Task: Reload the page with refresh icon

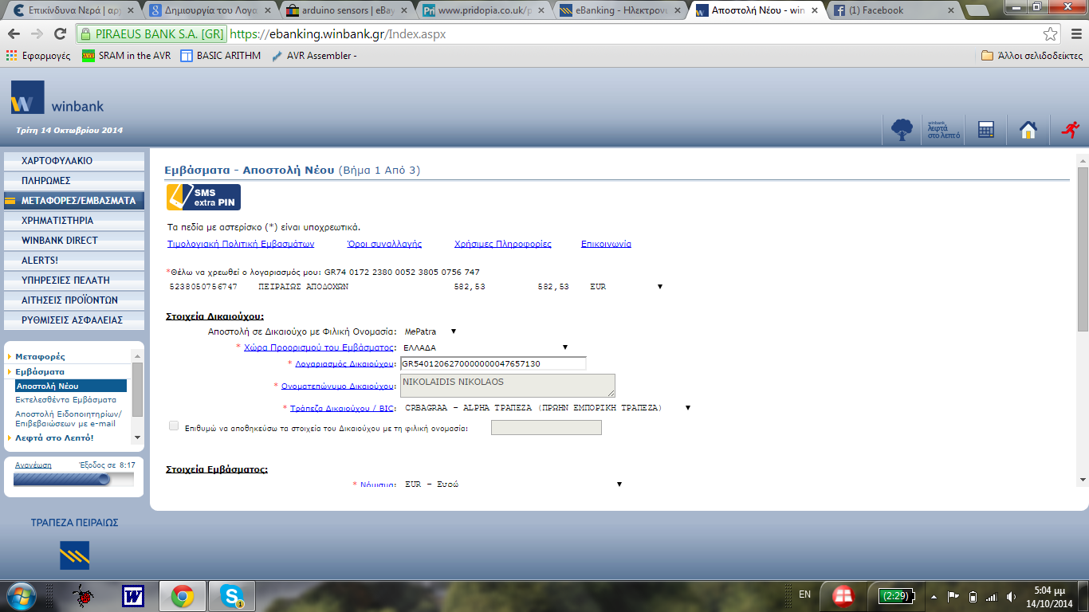Action: click(x=60, y=34)
